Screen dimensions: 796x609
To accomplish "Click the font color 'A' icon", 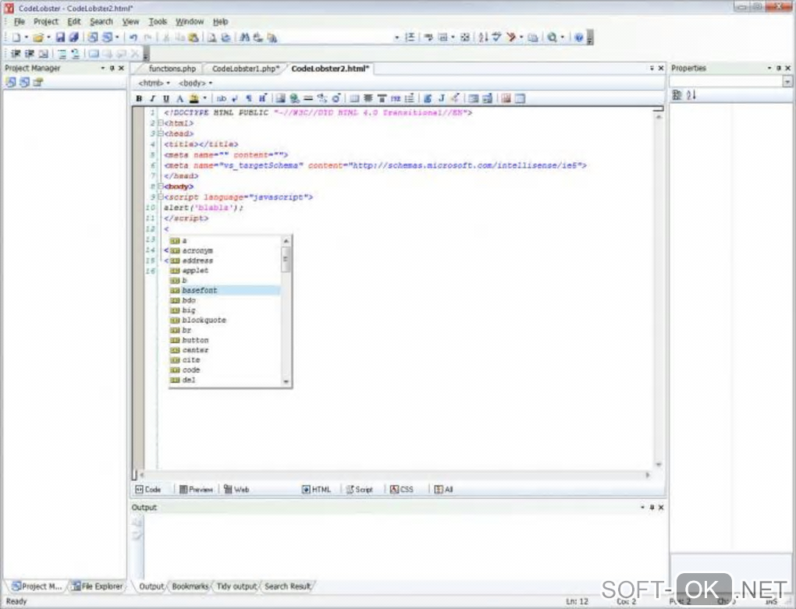I will (x=179, y=98).
